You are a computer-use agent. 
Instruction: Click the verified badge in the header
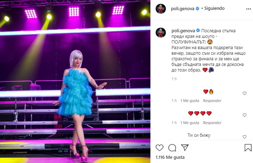click(197, 8)
